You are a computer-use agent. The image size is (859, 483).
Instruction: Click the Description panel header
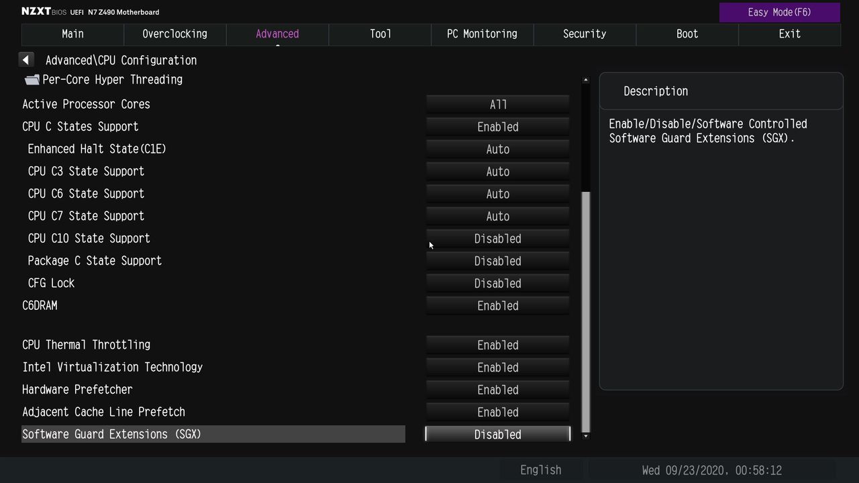click(x=721, y=91)
